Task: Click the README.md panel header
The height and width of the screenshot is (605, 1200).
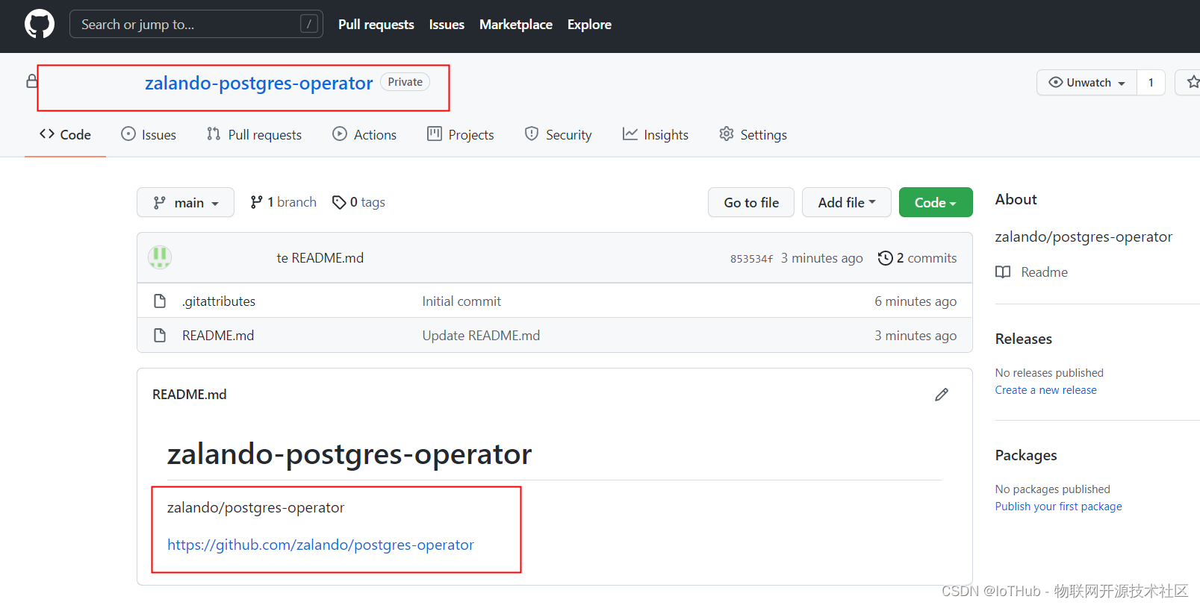Action: 190,395
